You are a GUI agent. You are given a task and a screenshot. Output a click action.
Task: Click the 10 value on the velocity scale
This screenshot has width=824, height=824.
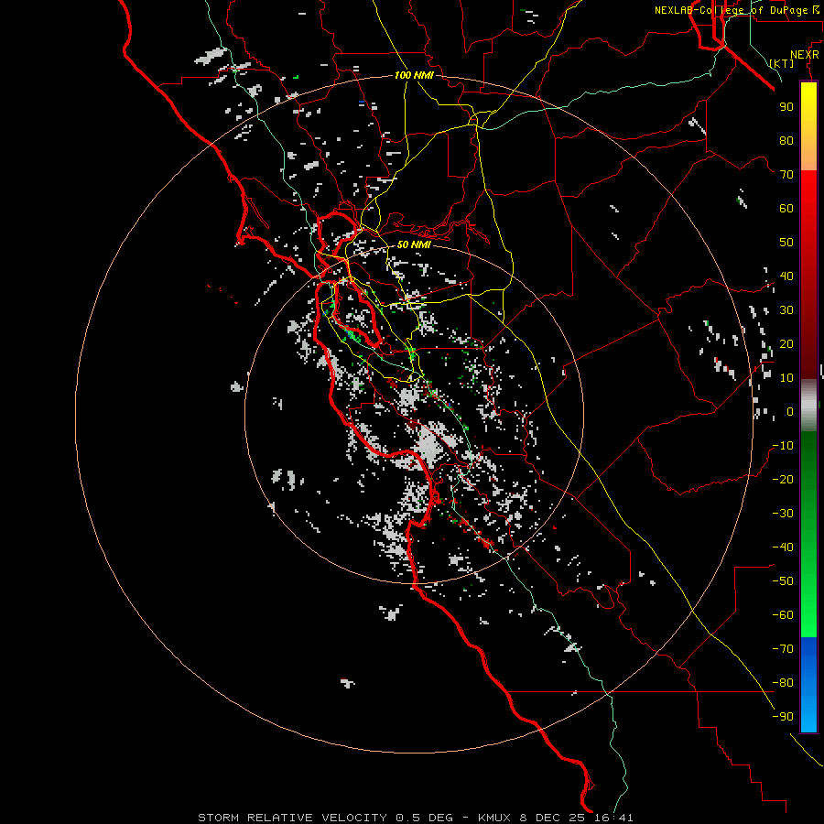pyautogui.click(x=786, y=378)
